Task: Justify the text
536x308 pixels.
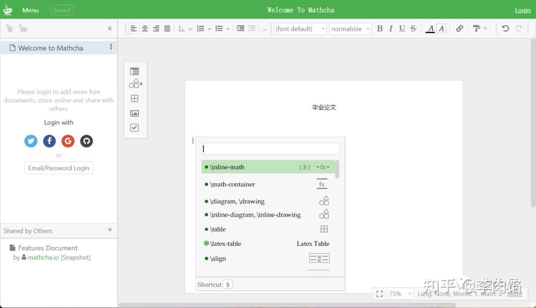Action: (167, 28)
